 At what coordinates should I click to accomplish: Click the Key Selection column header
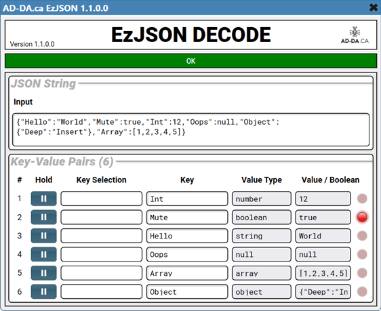click(x=101, y=180)
